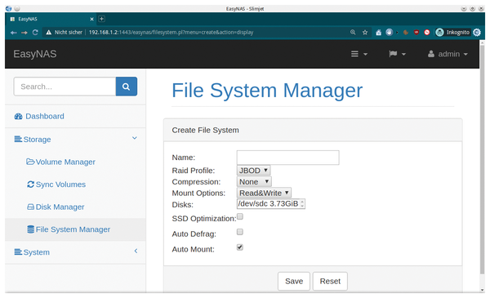Close the EasyNAS tab

[91, 19]
